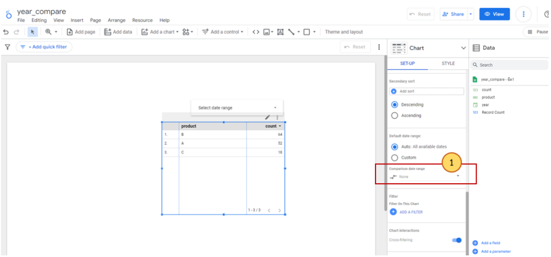
Task: Open the Add a chart dropdown
Action: click(161, 32)
